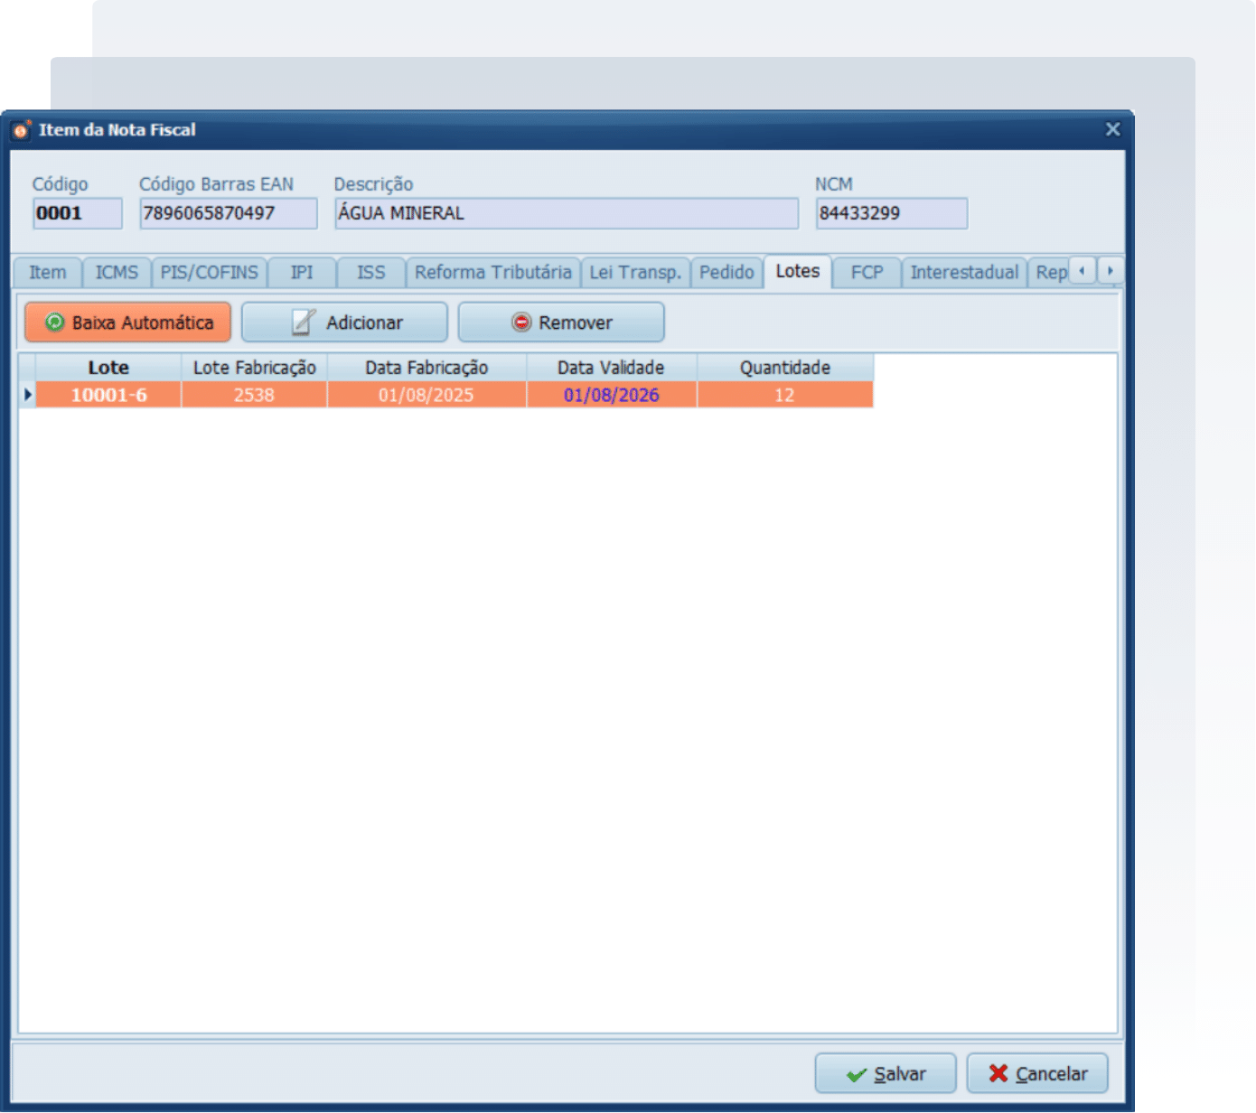Open the Interestadual tab
Screen dimensions: 1256x1113
tap(963, 273)
